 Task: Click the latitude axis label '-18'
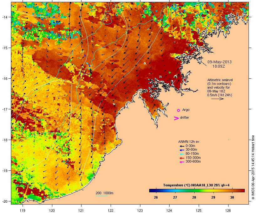click(x=4, y=140)
